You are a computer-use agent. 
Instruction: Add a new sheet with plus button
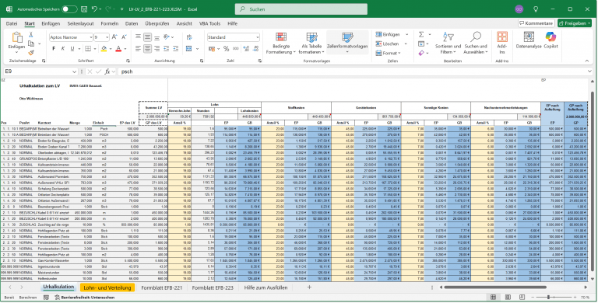coord(309,287)
